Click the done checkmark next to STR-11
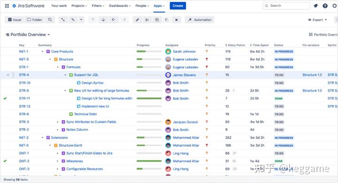The width and height of the screenshot is (338, 183). pyautogui.click(x=5, y=98)
